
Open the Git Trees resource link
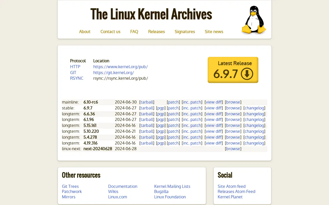pyautogui.click(x=70, y=186)
